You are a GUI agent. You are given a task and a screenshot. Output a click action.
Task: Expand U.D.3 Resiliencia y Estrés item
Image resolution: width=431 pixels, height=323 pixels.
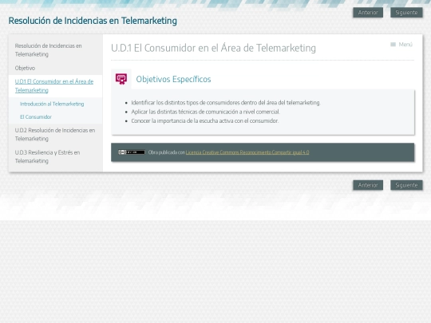coord(47,156)
